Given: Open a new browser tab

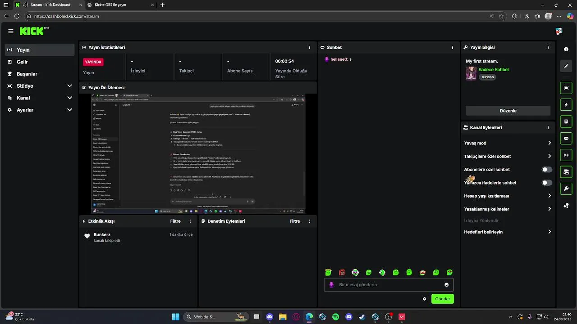Looking at the screenshot, I should [x=162, y=5].
